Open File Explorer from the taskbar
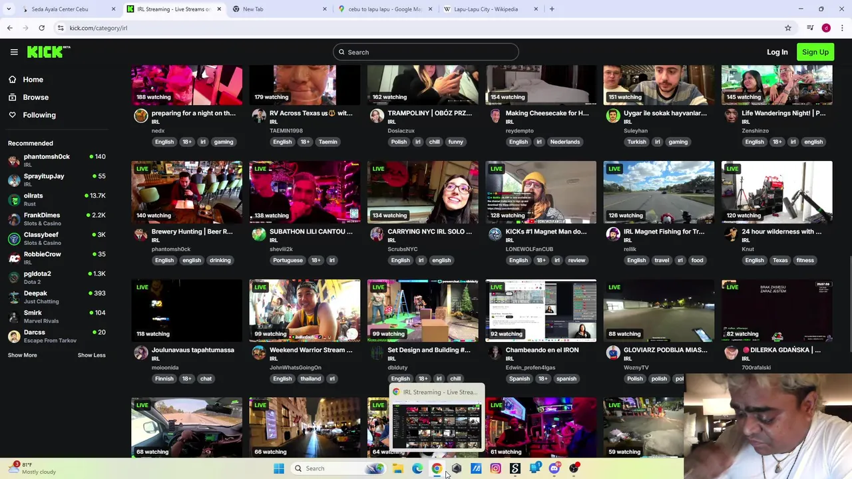 pyautogui.click(x=398, y=468)
